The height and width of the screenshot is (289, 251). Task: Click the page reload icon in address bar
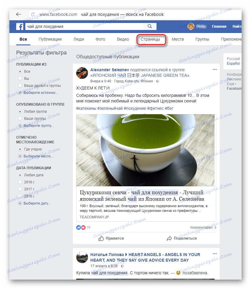[32, 14]
